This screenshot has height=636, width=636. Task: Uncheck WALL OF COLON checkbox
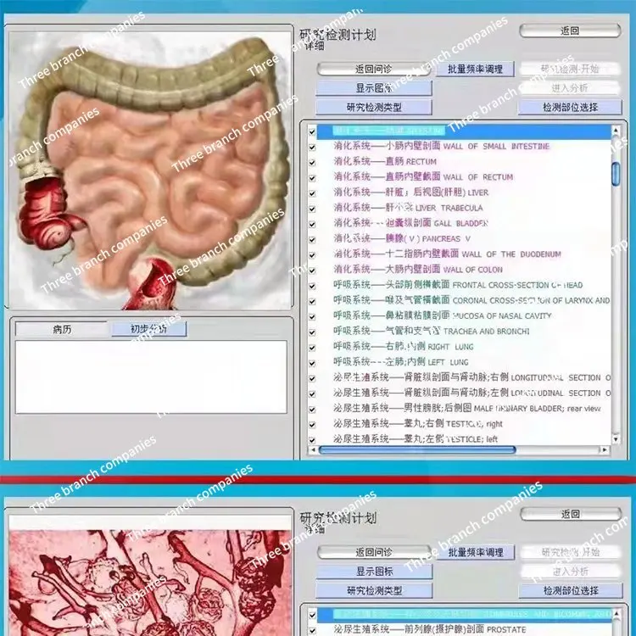coord(312,271)
